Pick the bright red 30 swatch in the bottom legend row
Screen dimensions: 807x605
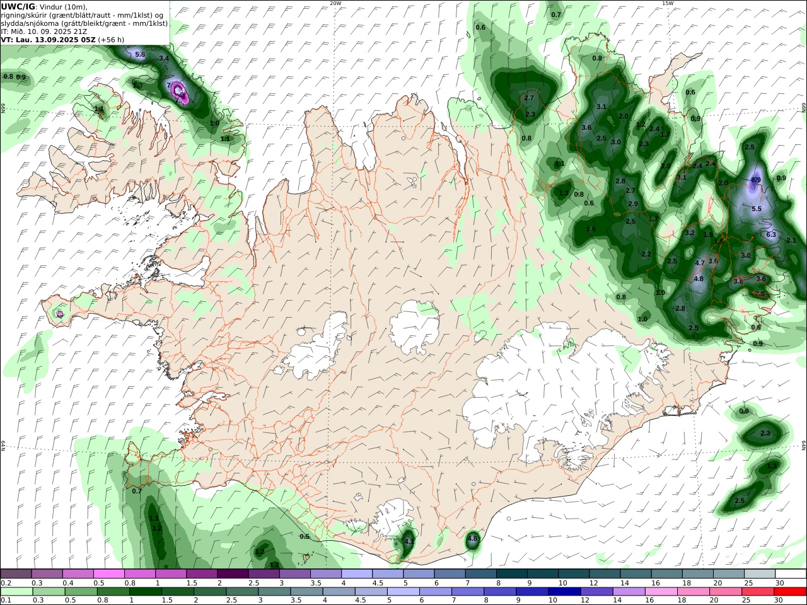(790, 592)
